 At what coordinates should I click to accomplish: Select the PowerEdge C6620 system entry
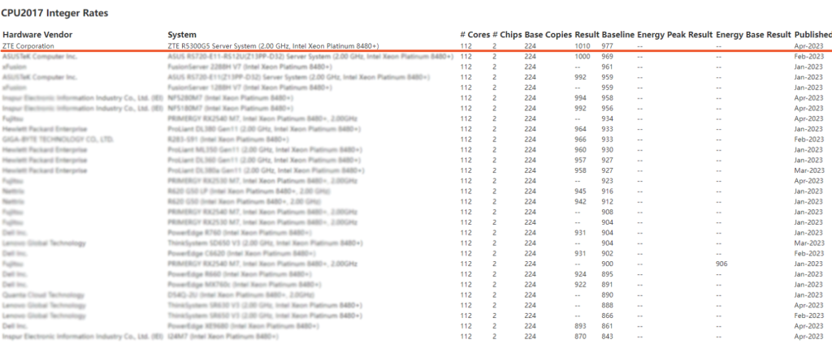241,254
